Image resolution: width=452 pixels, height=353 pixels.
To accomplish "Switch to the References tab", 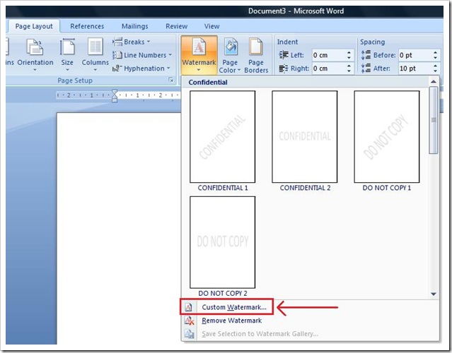I will click(x=87, y=26).
